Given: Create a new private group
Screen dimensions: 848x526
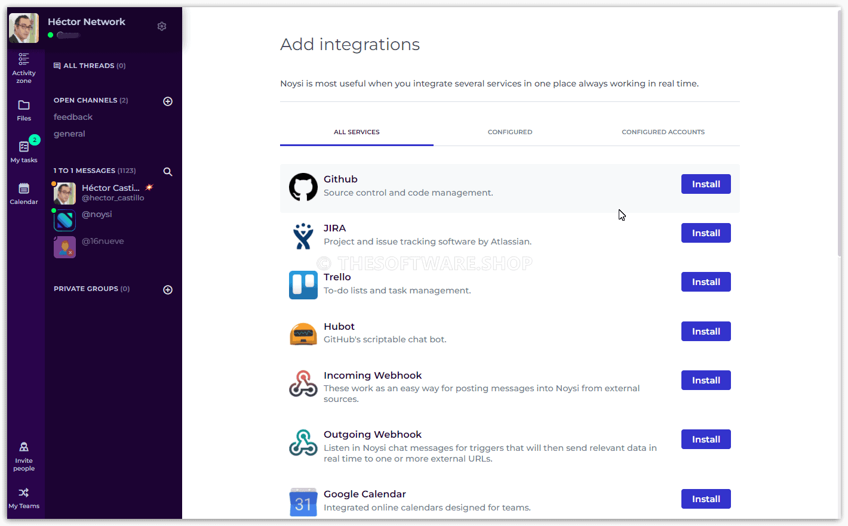Looking at the screenshot, I should tap(168, 290).
